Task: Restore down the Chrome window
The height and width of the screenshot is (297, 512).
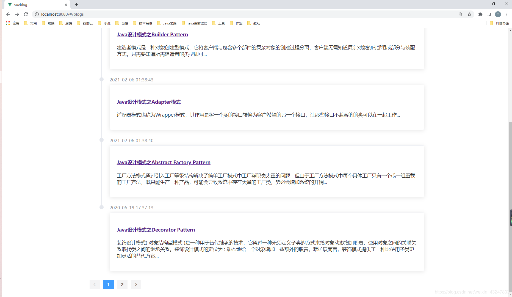Action: click(494, 4)
